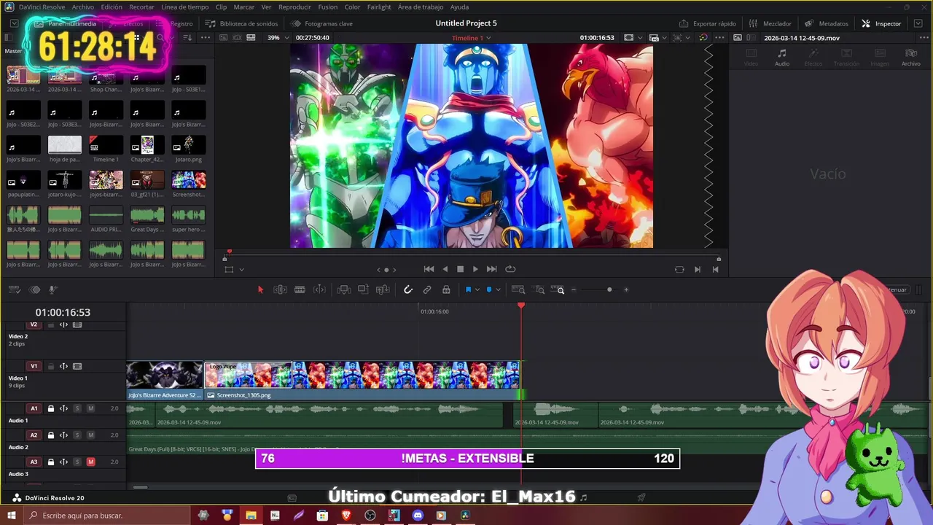
Task: Toggle loop playback
Action: tap(510, 269)
